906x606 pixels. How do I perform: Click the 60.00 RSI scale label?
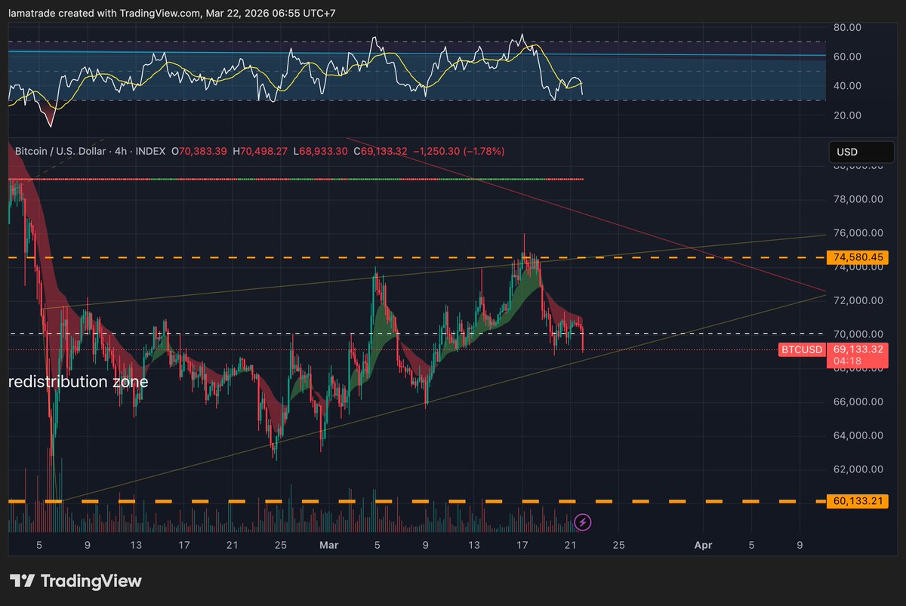[846, 57]
